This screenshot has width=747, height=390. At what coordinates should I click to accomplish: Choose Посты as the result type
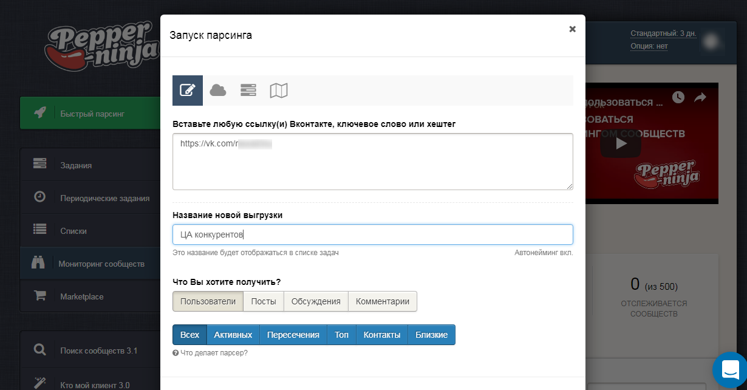tap(264, 301)
